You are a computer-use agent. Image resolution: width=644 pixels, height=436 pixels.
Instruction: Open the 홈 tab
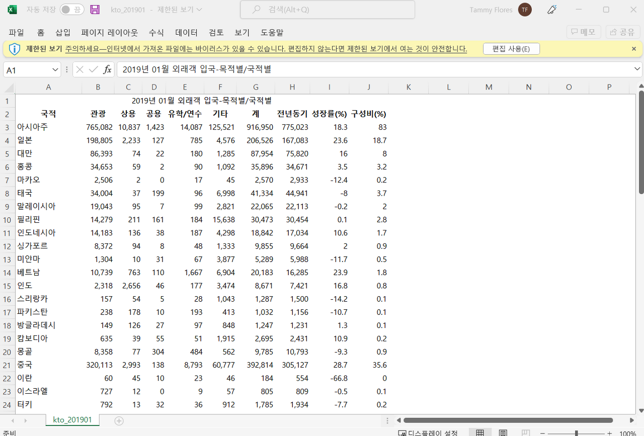click(x=41, y=32)
